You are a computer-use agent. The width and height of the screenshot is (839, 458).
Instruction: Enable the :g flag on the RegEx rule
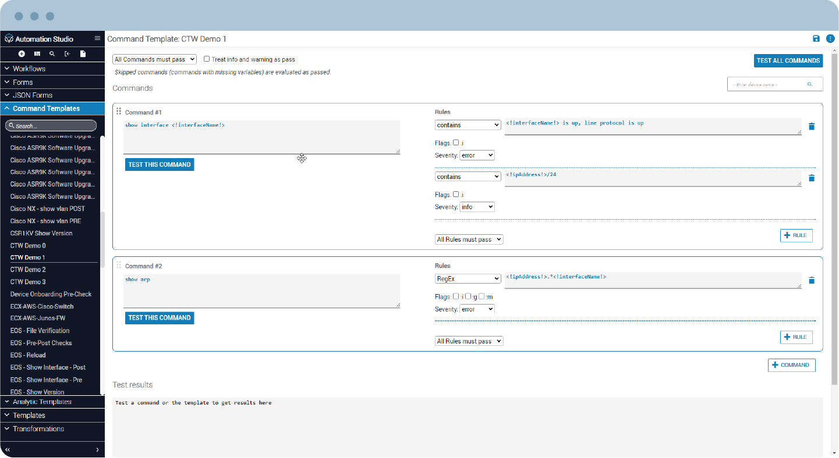[468, 296]
